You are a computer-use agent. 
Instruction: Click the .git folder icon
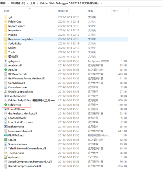pyautogui.click(x=6, y=17)
